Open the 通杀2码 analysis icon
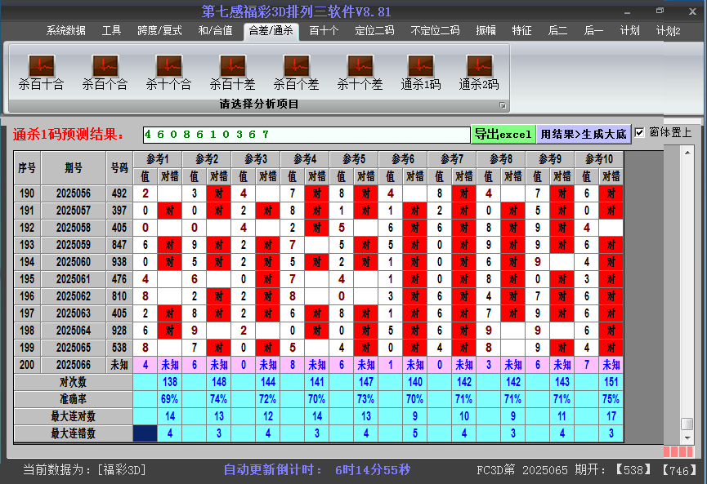The image size is (707, 484). tap(479, 73)
